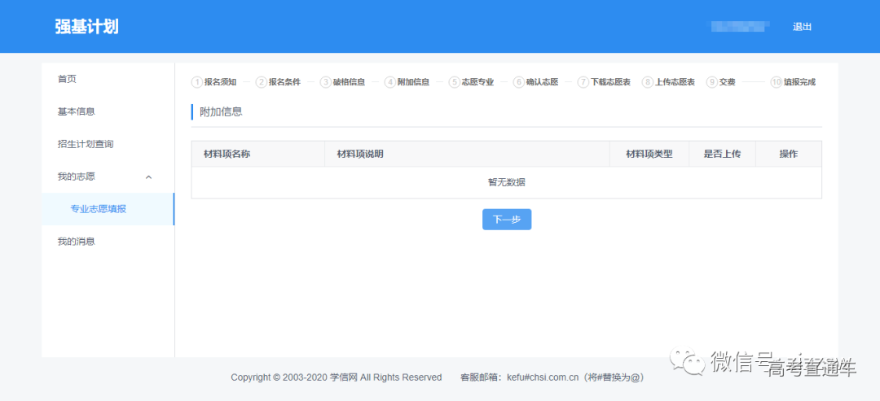The image size is (880, 401).
Task: Click the 材料项类型 column header
Action: coord(649,154)
